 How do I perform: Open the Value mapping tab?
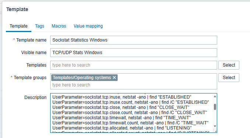pos(88,26)
